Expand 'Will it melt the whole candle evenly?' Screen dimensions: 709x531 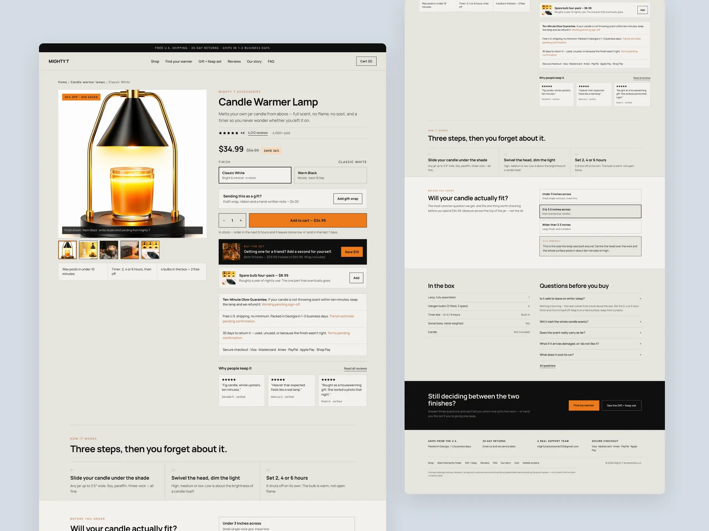coord(590,322)
